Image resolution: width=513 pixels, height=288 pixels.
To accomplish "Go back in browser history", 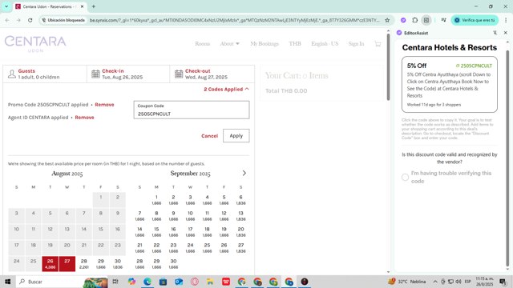I will pos(7,20).
